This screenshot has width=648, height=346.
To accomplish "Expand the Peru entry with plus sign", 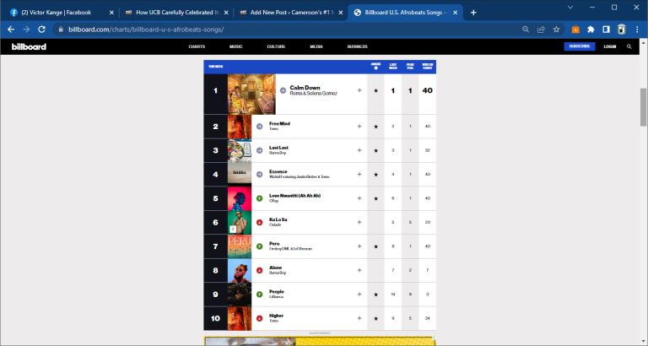I will (359, 246).
